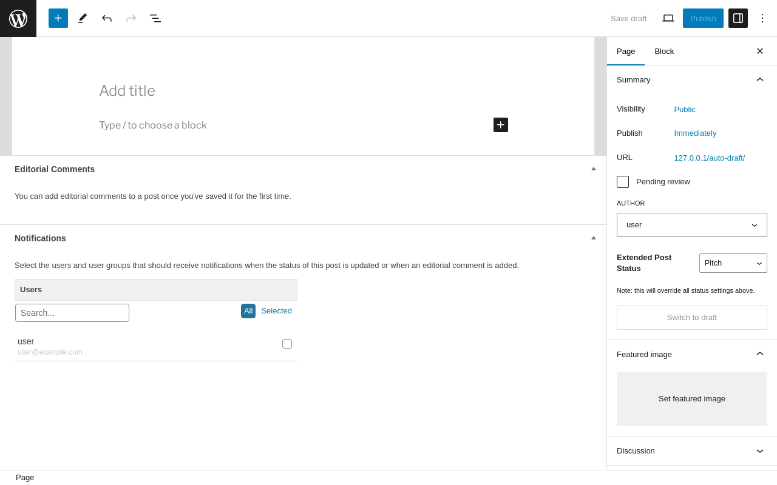
Task: Check the notification box for user
Action: pos(287,344)
